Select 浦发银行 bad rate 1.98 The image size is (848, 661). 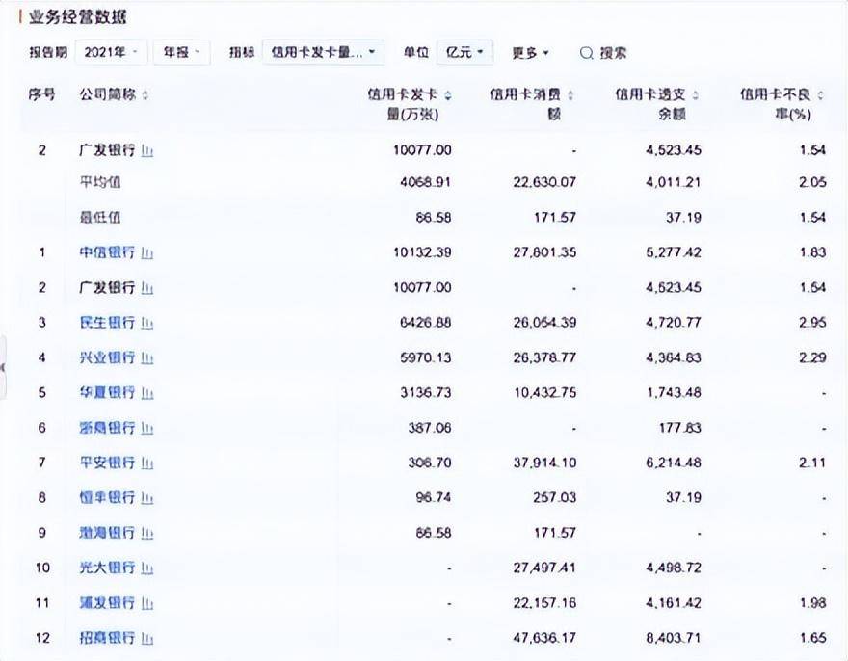point(812,602)
